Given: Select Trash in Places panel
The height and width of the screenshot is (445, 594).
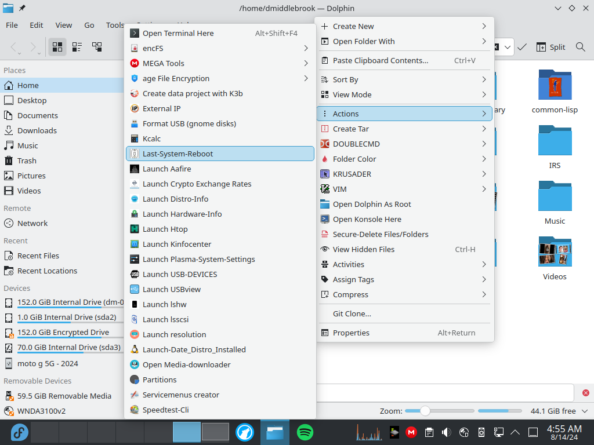Looking at the screenshot, I should pos(62,161).
